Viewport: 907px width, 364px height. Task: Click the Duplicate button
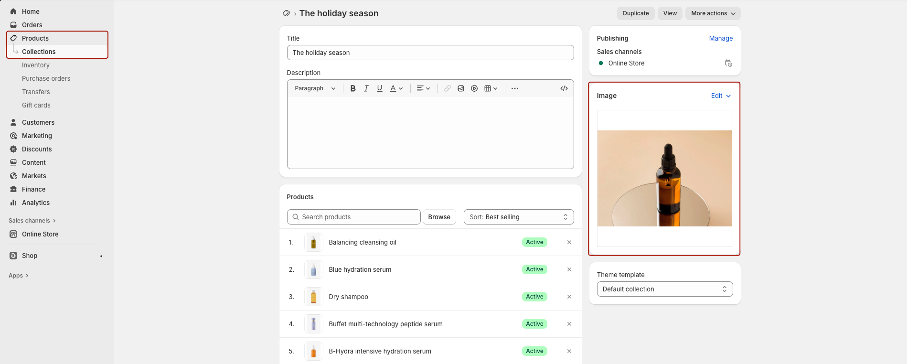(636, 13)
